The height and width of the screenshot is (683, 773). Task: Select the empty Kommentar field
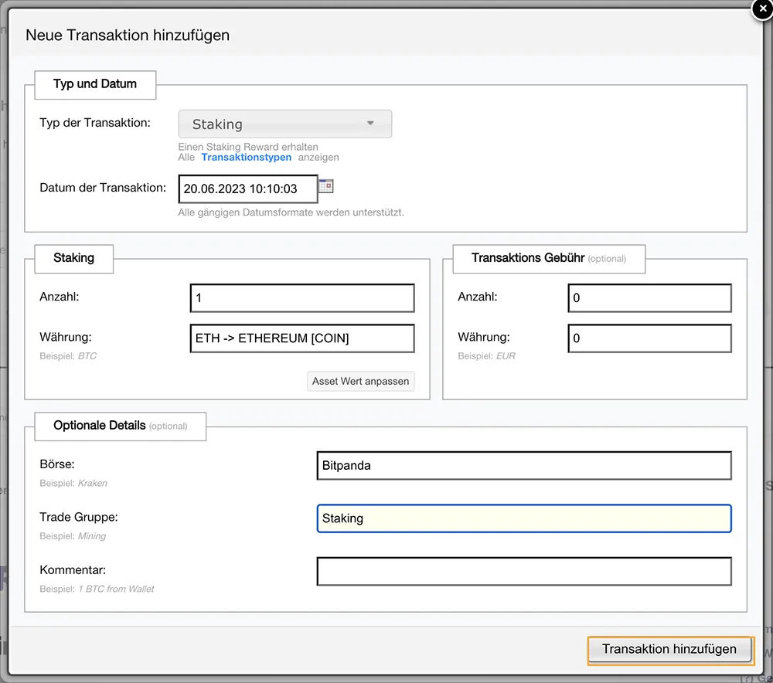click(x=523, y=572)
